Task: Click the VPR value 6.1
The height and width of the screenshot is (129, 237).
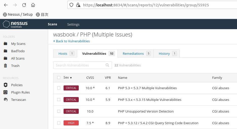Action: pyautogui.click(x=108, y=88)
